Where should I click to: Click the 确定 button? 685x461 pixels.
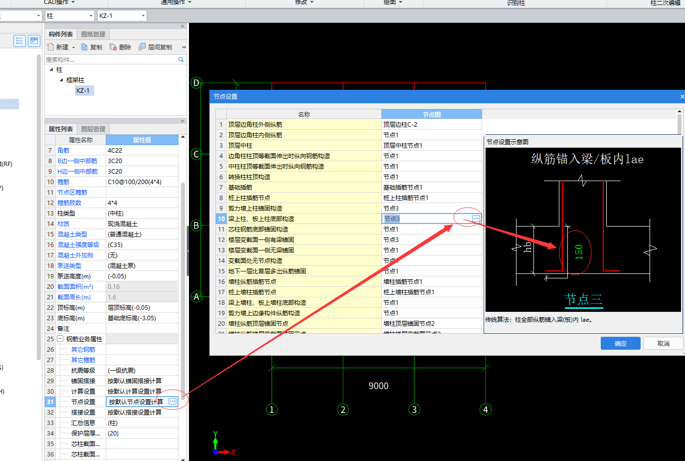[621, 343]
